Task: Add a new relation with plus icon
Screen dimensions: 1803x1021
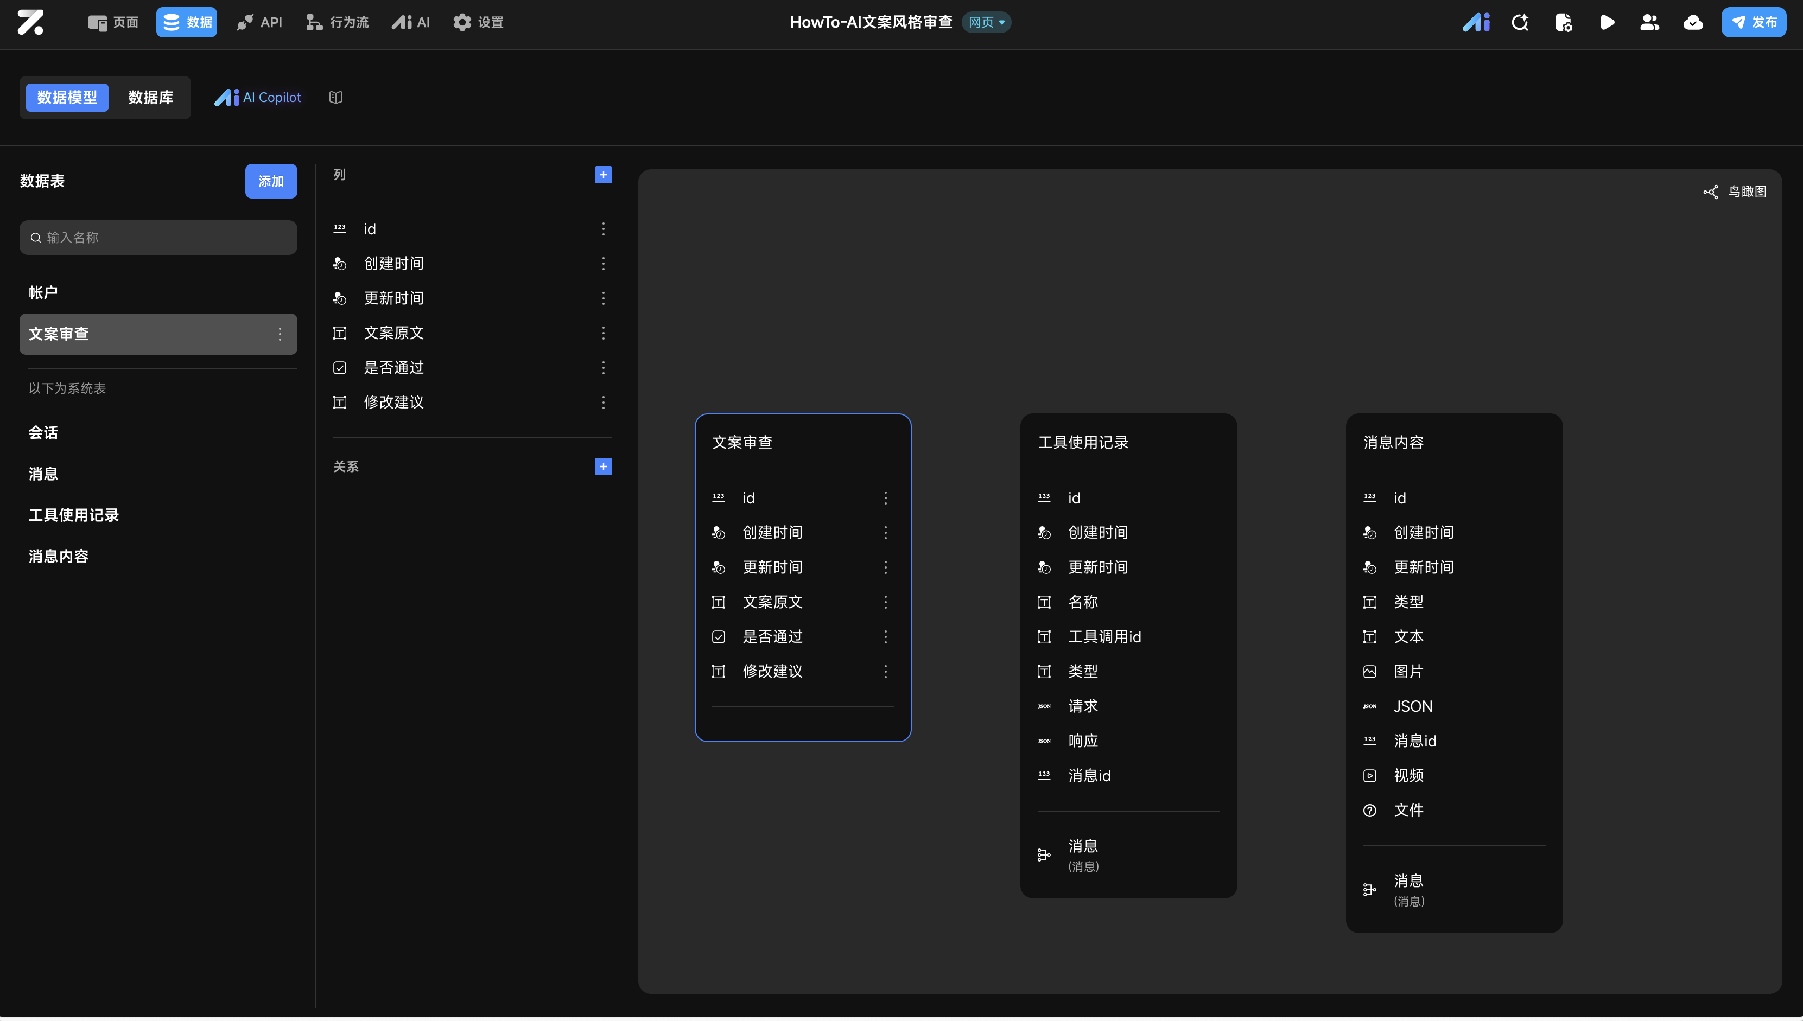Action: tap(602, 467)
